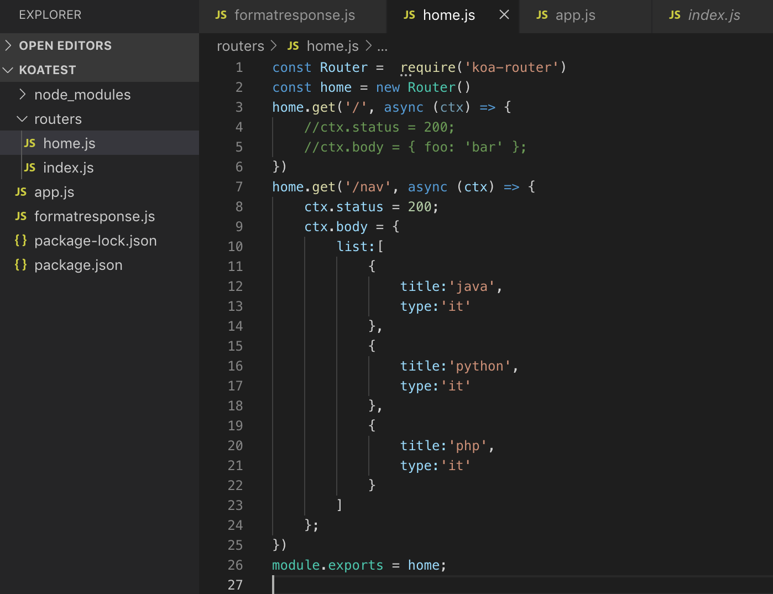Open package.json from the file explorer
The height and width of the screenshot is (594, 773).
78,265
